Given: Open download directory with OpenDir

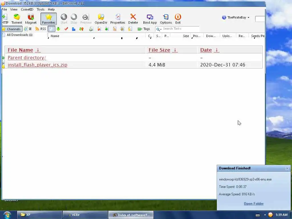Looking at the screenshot, I should (x=101, y=19).
